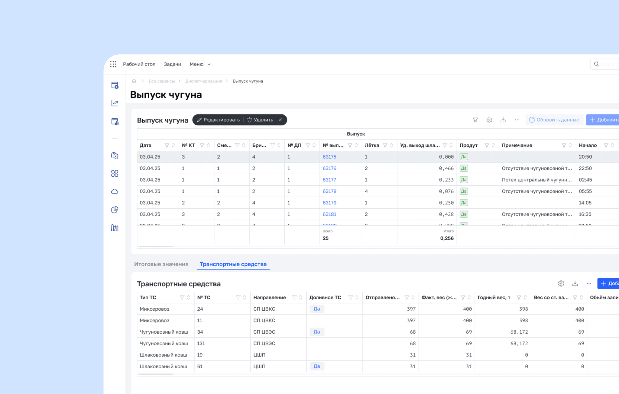Screen dimensions: 619x394
Task: Click the help chat sidebar icon
Action: pos(115,155)
